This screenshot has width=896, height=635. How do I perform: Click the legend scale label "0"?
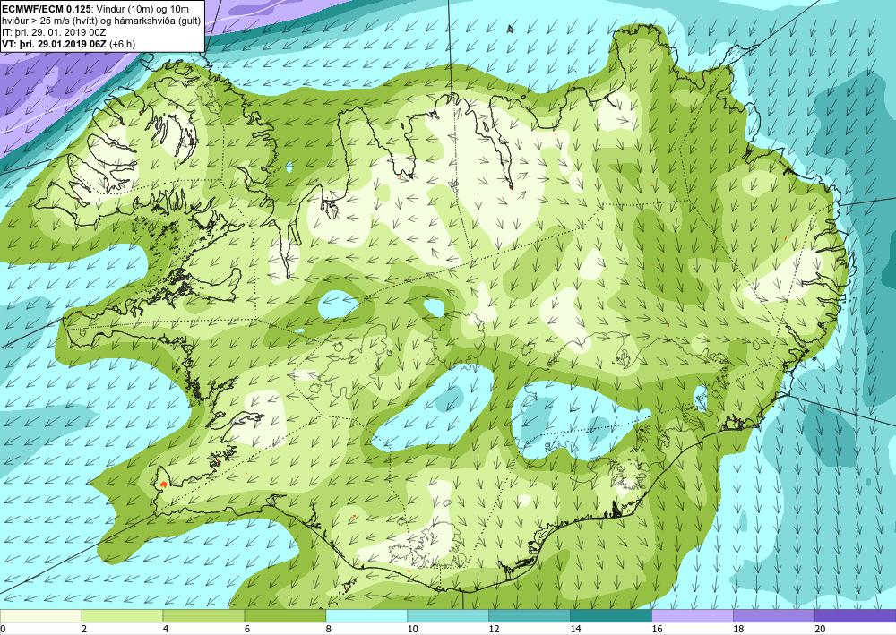(4, 630)
